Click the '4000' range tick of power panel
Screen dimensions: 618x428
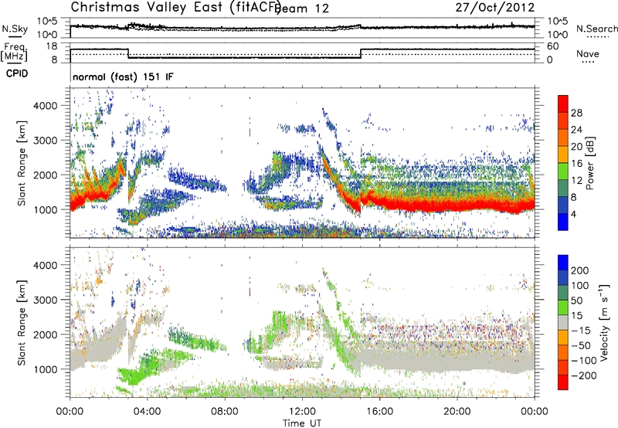tap(45, 106)
